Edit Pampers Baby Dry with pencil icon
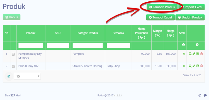 (x=194, y=54)
